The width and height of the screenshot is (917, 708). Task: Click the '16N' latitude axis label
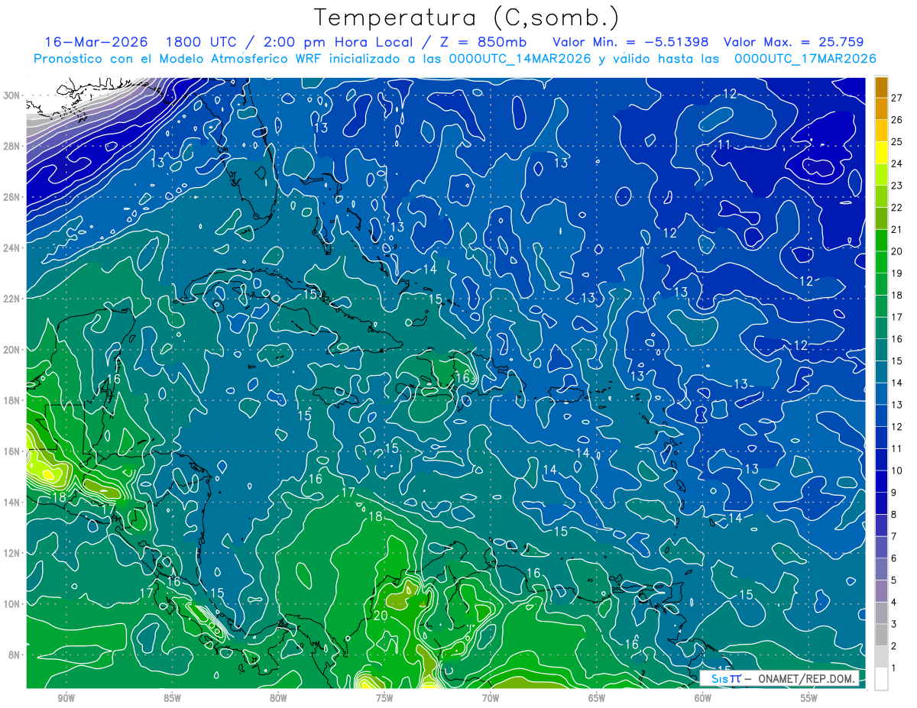point(12,451)
